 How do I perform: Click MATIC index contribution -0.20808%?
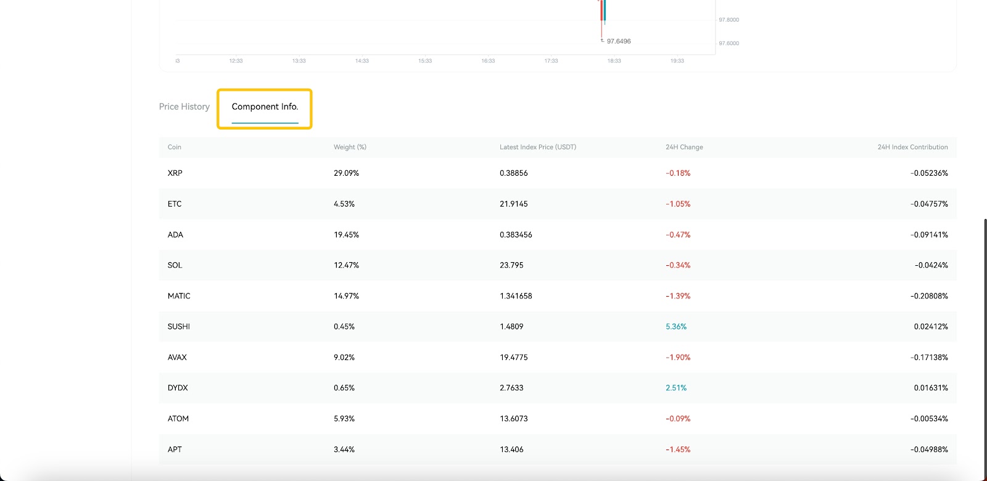(x=929, y=296)
